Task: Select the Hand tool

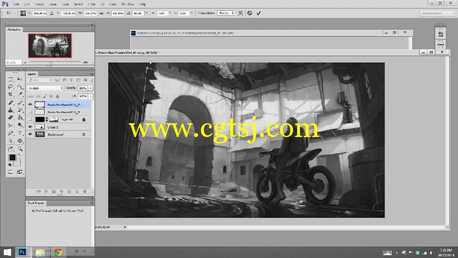Action: pyautogui.click(x=10, y=149)
